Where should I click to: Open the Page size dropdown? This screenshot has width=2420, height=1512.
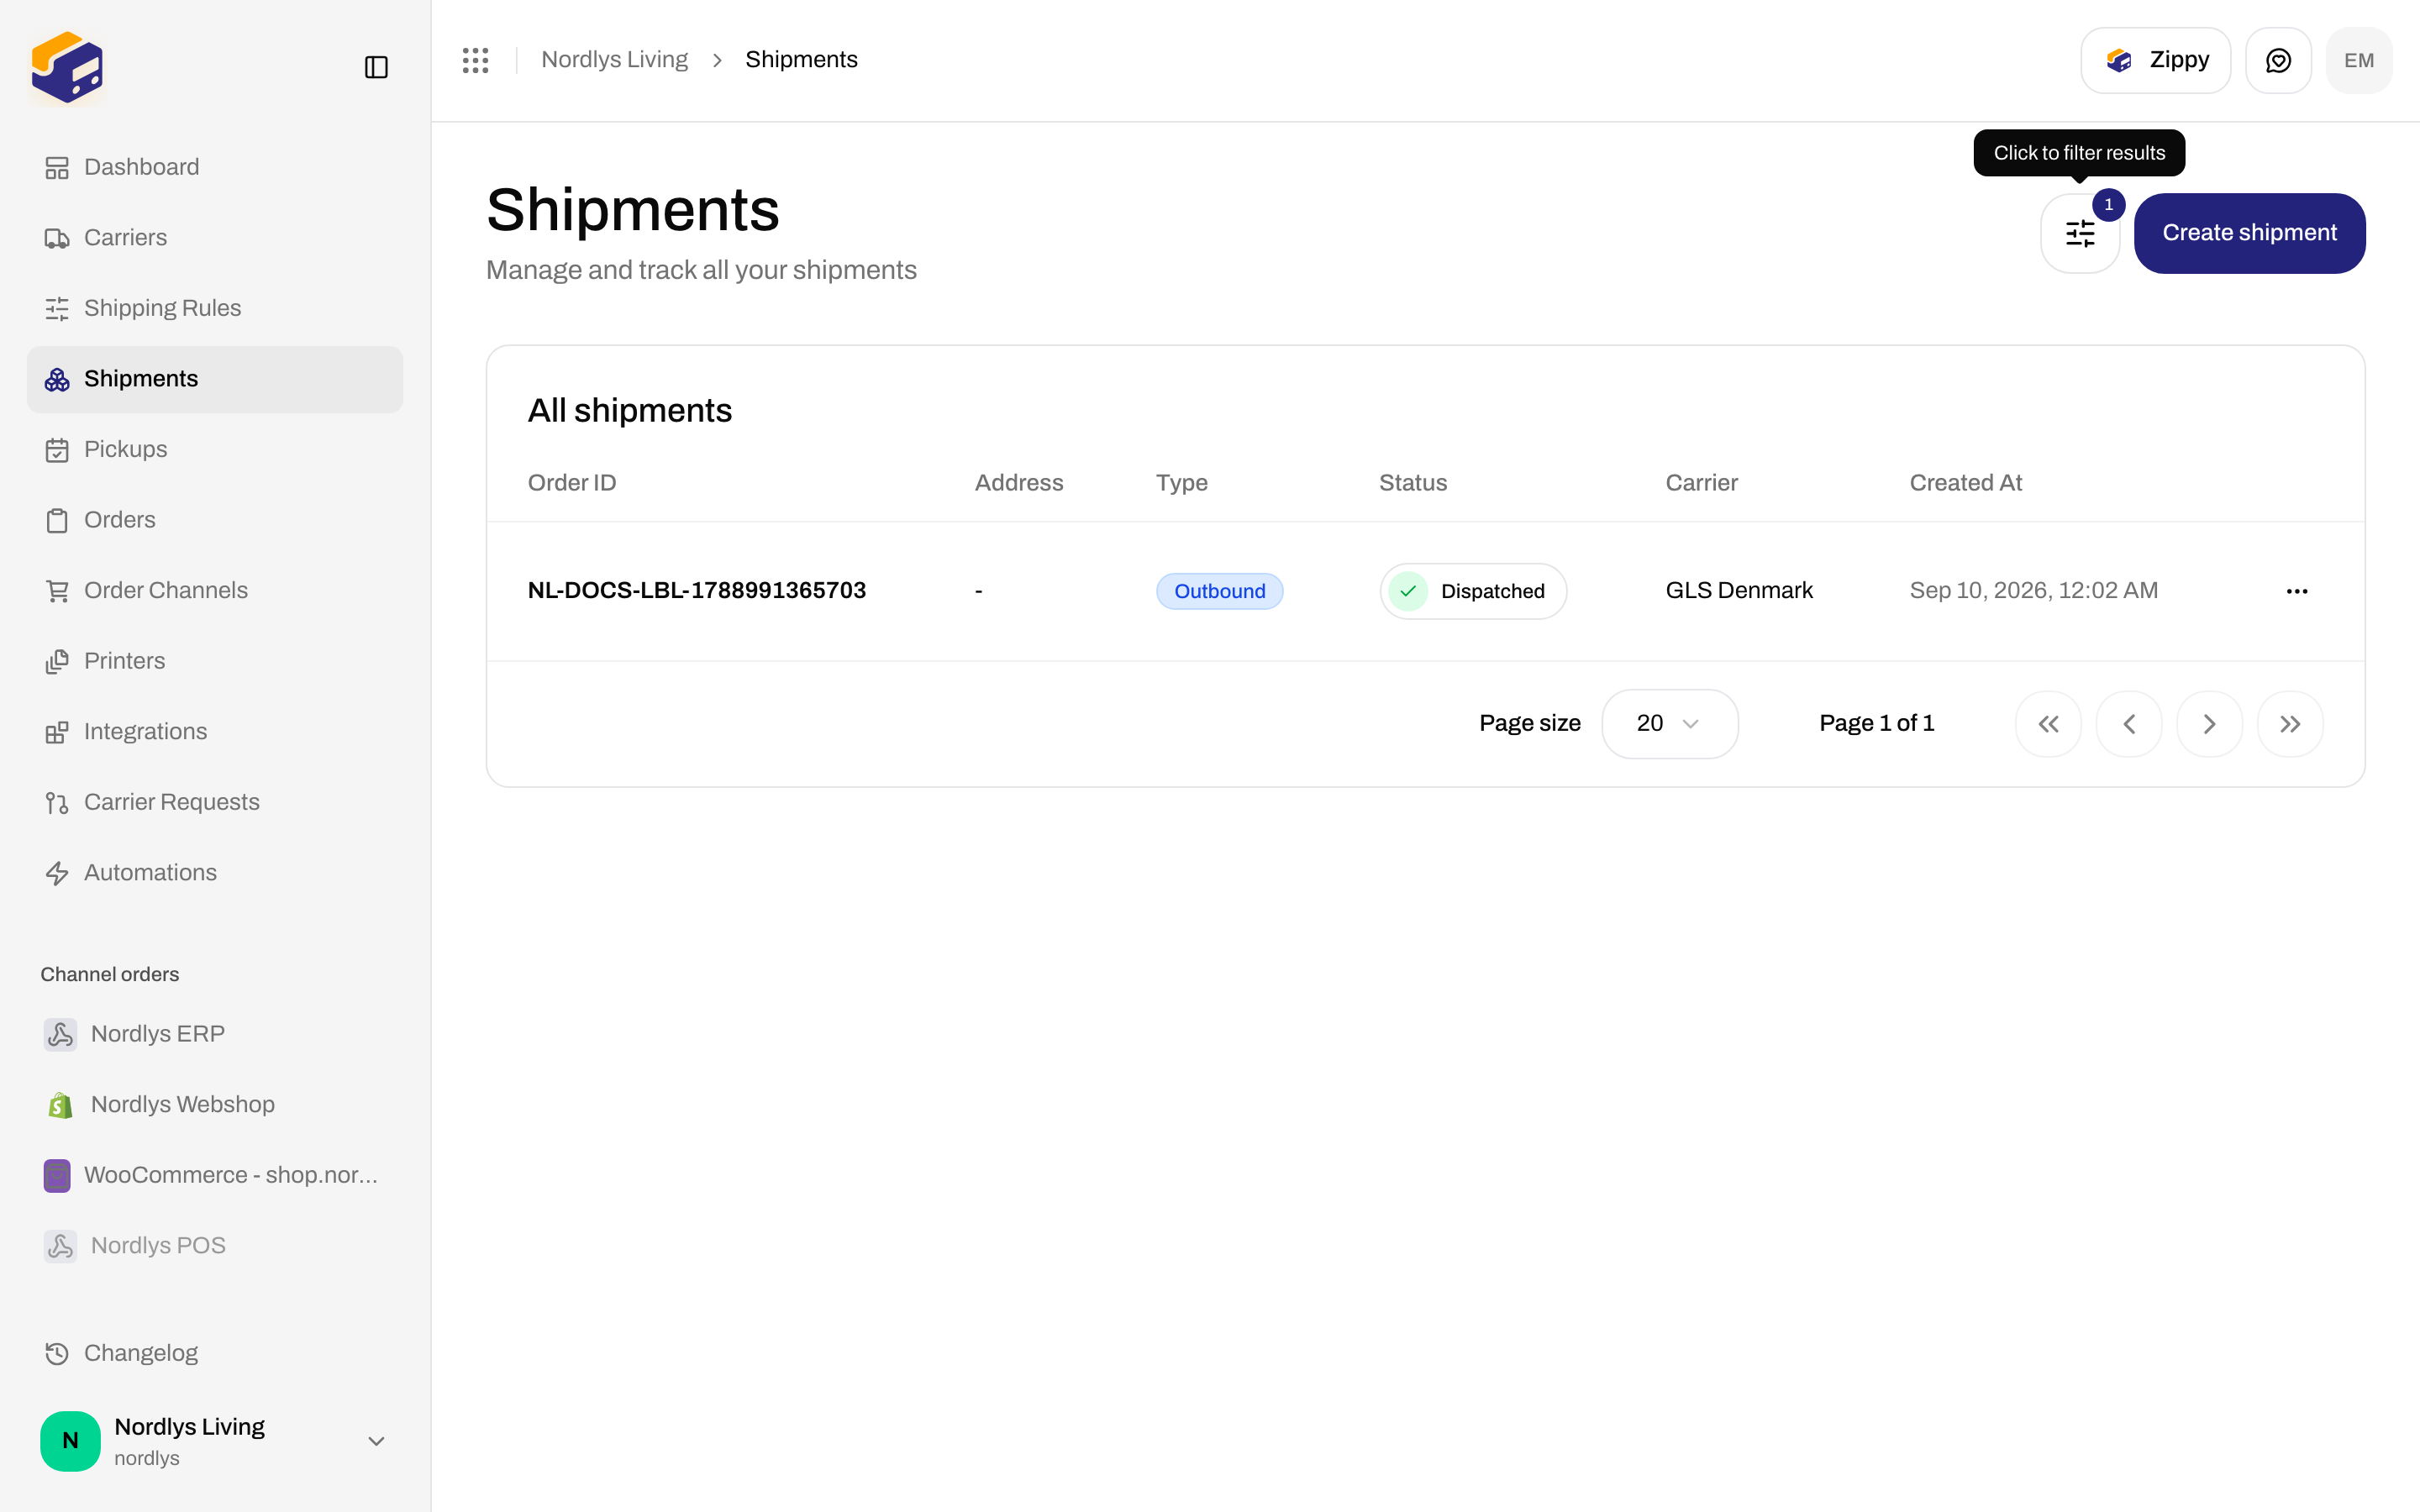pyautogui.click(x=1669, y=723)
